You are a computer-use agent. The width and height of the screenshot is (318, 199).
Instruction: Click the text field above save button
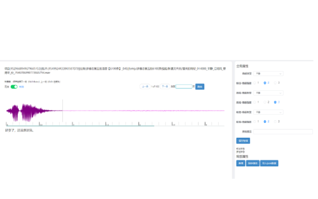pyautogui.click(x=283, y=131)
